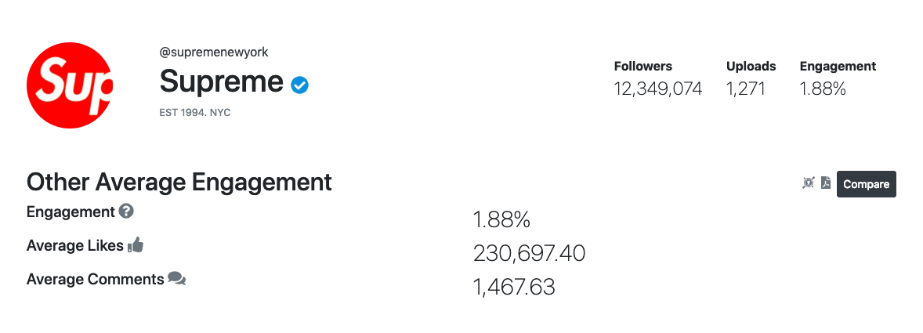Click the Followers count 12,349,074
Screen dimensions: 923x333
point(658,89)
